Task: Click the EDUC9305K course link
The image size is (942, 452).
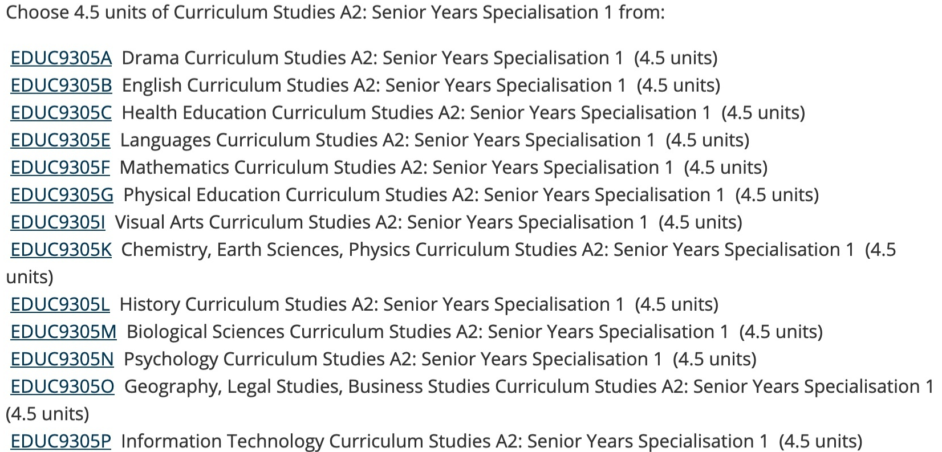Action: (61, 250)
